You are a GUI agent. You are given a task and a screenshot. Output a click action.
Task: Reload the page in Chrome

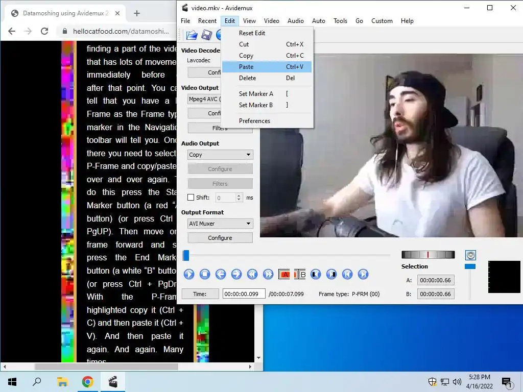(x=44, y=31)
